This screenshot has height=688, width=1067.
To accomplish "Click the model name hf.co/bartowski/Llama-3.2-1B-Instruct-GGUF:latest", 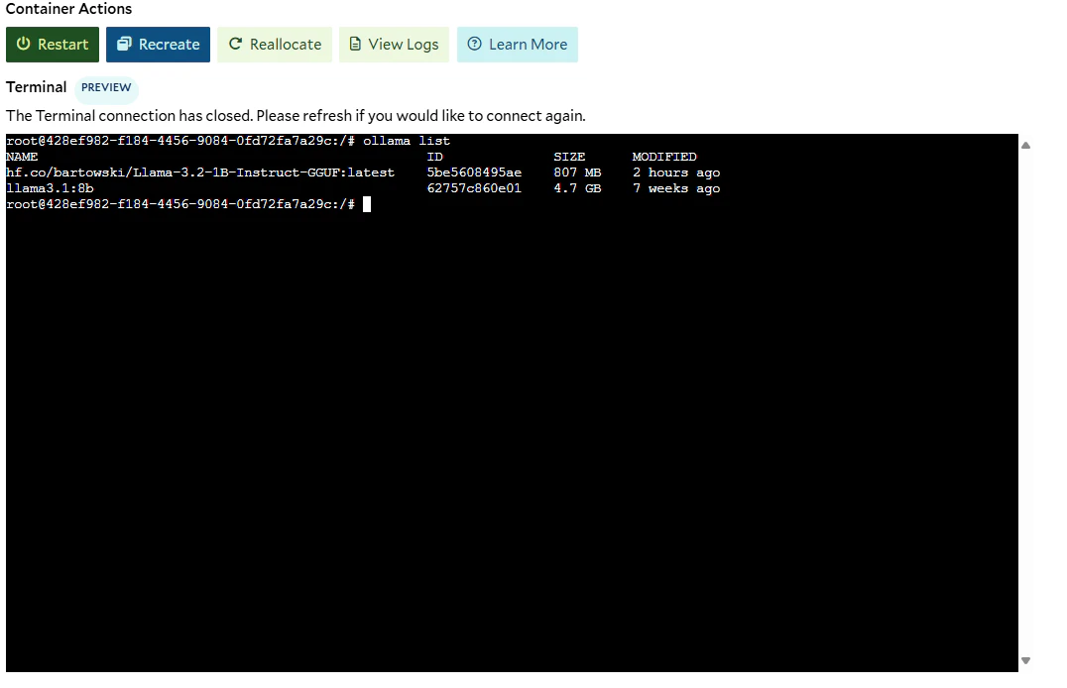I will pyautogui.click(x=200, y=172).
